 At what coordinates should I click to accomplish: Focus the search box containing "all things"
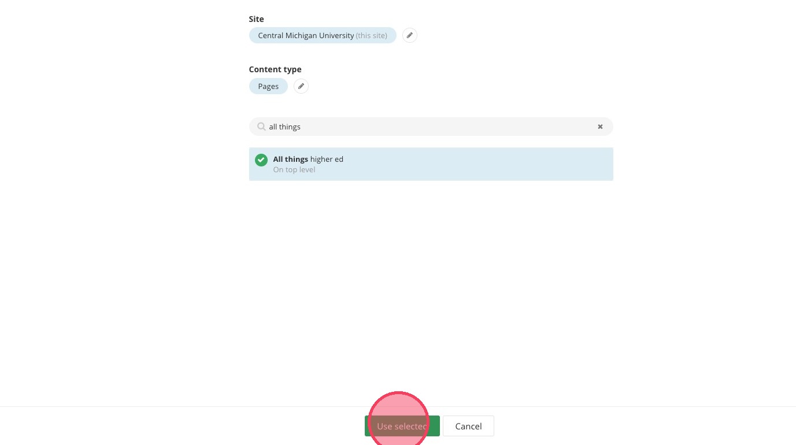[x=431, y=127]
